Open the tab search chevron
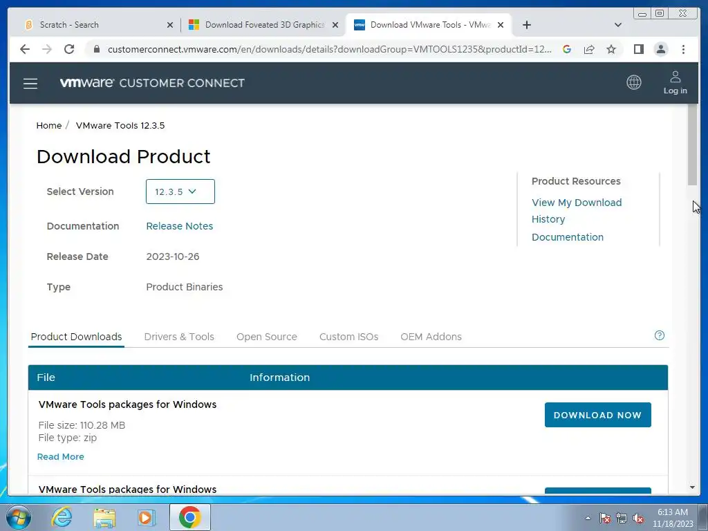Image resolution: width=708 pixels, height=531 pixels. (x=617, y=25)
